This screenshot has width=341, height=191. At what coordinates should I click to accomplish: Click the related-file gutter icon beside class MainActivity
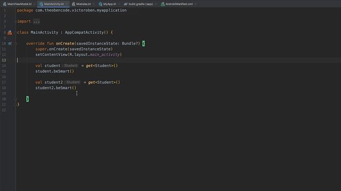tap(10, 32)
